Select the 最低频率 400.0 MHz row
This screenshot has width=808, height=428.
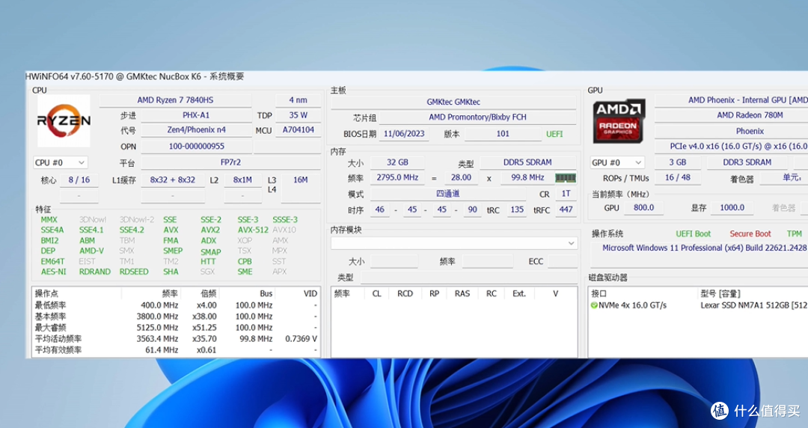click(x=177, y=305)
